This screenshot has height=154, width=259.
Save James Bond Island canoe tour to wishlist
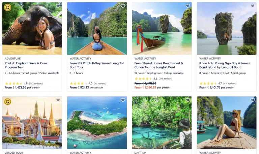[x=188, y=6]
